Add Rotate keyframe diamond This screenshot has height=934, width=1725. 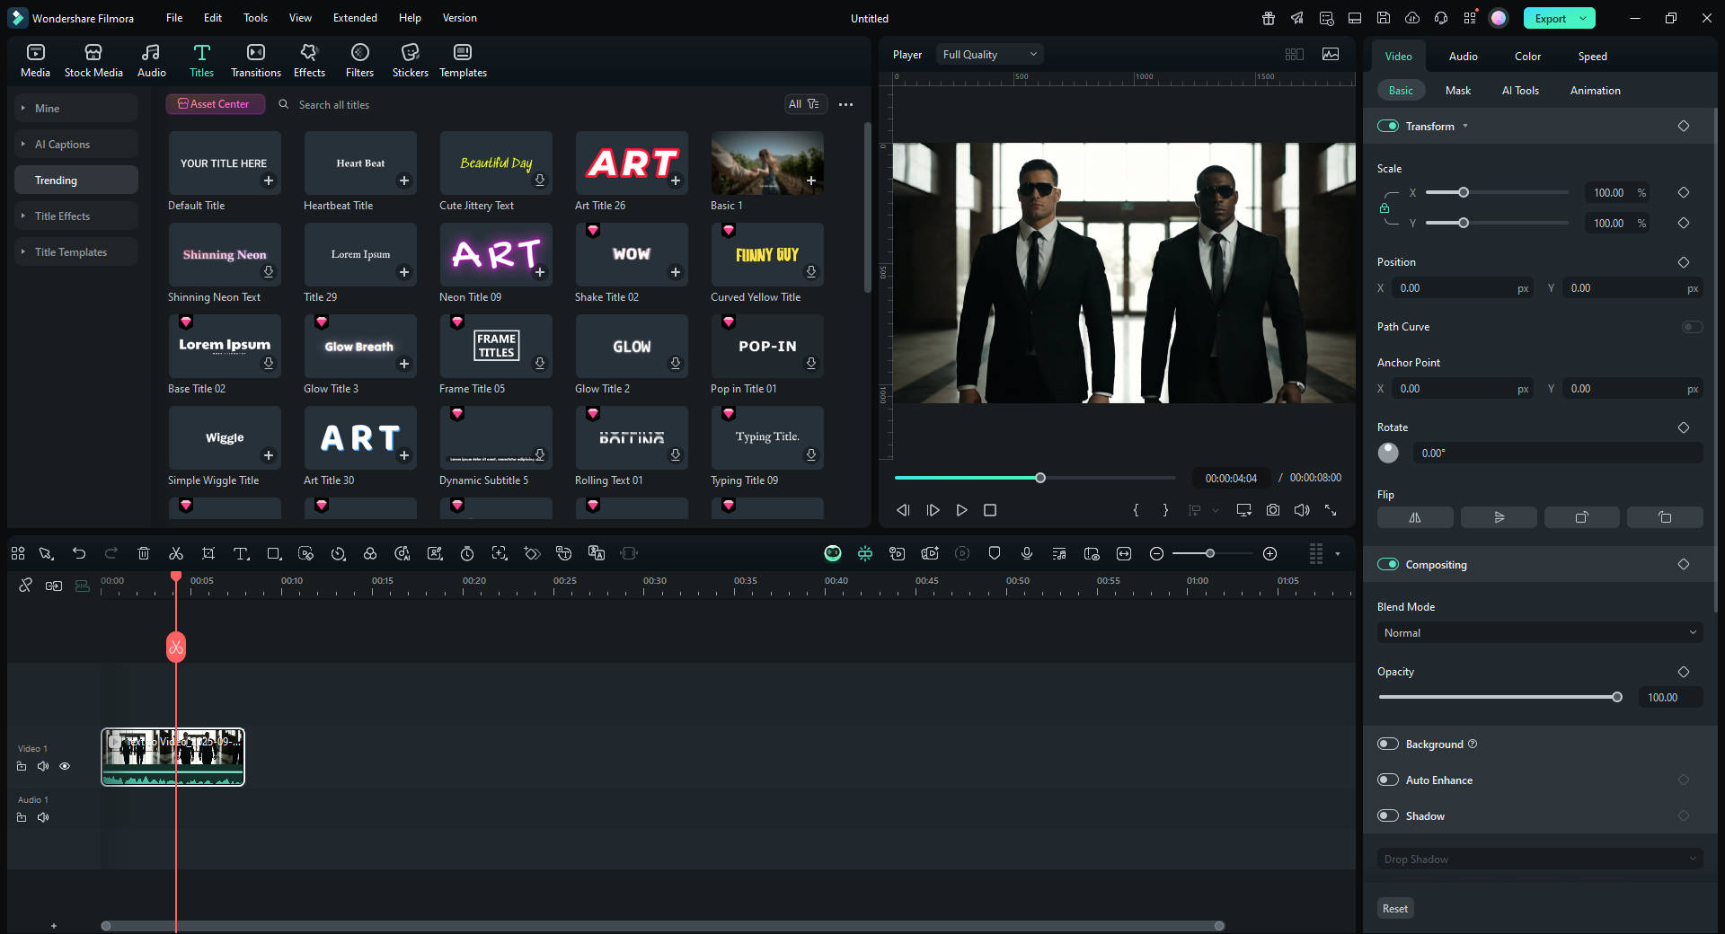[x=1684, y=427]
